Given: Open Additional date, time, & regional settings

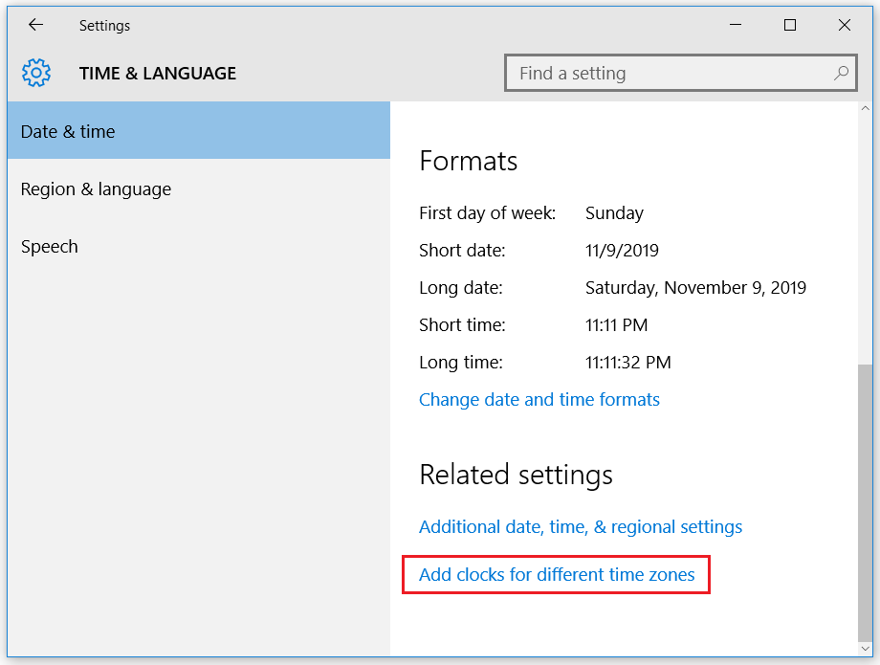Looking at the screenshot, I should [x=581, y=527].
